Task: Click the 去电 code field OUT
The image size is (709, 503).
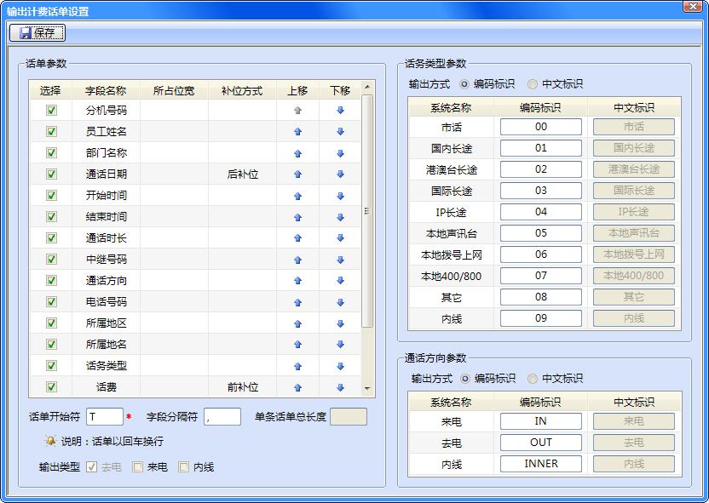Action: click(x=540, y=443)
